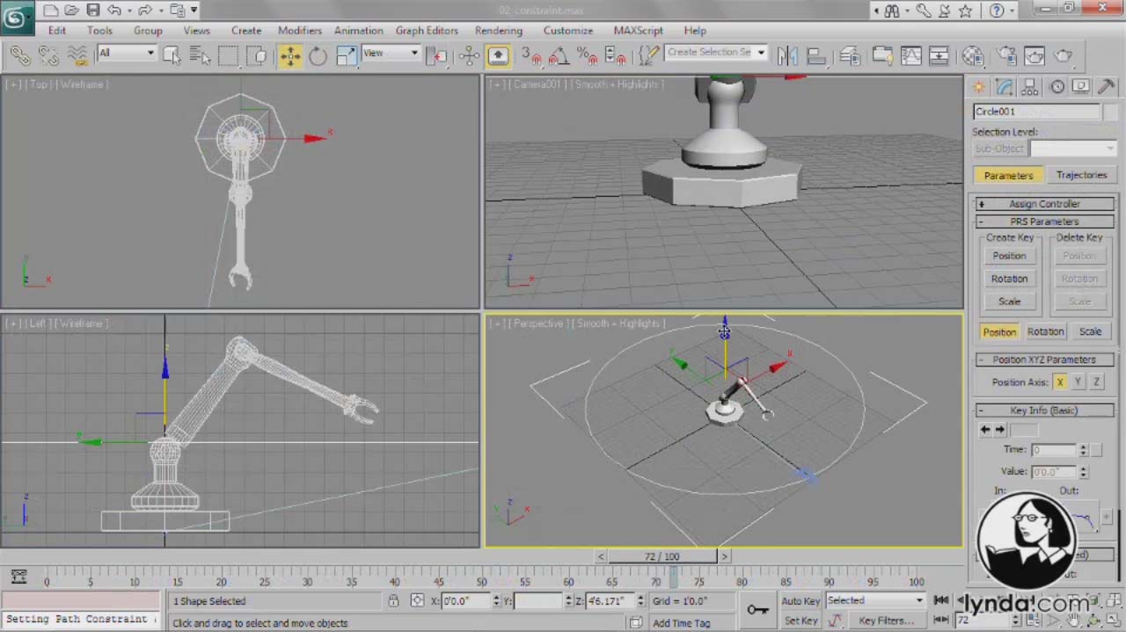Enable the 3D Snap toggle

point(528,56)
